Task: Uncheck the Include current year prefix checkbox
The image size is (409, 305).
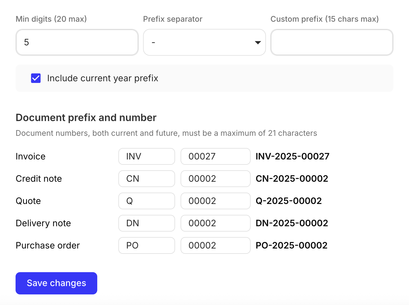Action: click(x=36, y=78)
